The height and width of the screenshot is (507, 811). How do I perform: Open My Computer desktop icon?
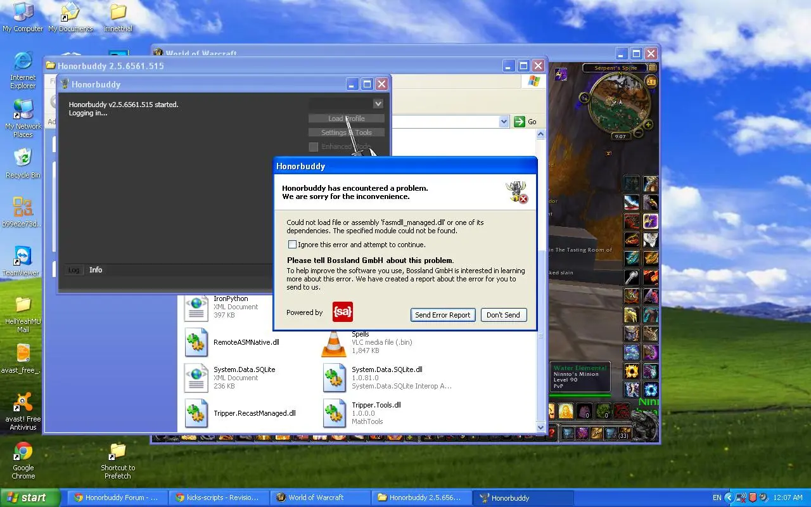coord(23,17)
